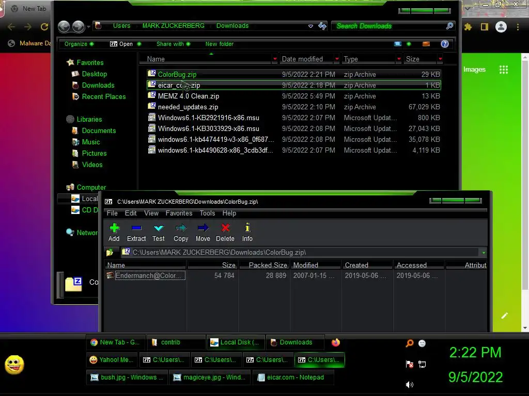The height and width of the screenshot is (396, 529).
Task: Click the smiley start button
Action: click(14, 365)
